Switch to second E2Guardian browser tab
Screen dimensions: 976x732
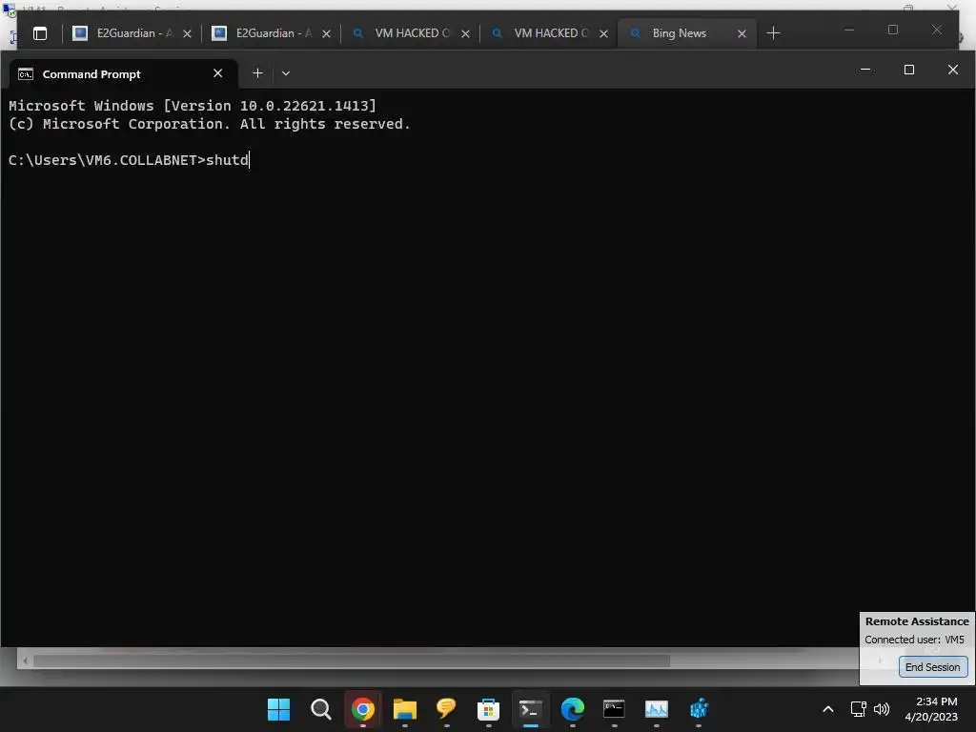tap(272, 33)
